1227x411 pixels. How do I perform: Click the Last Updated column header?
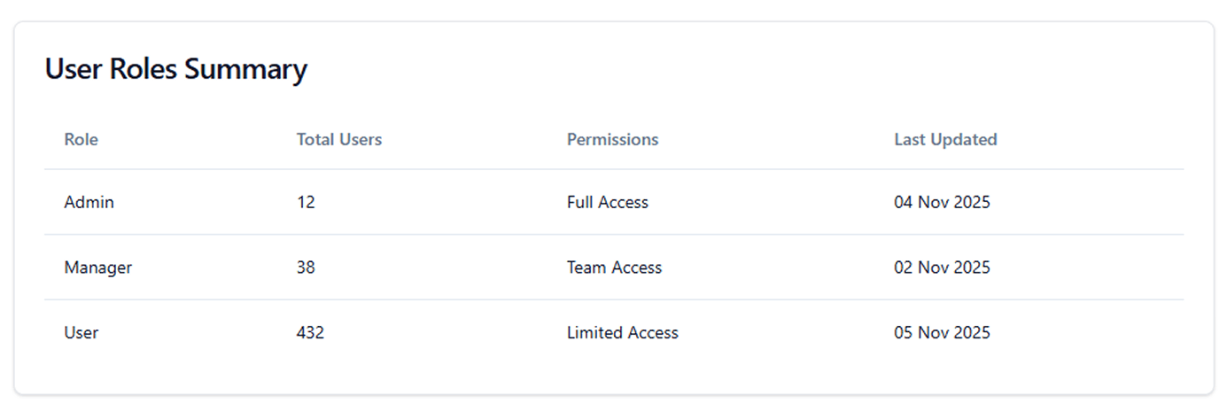[x=945, y=139]
